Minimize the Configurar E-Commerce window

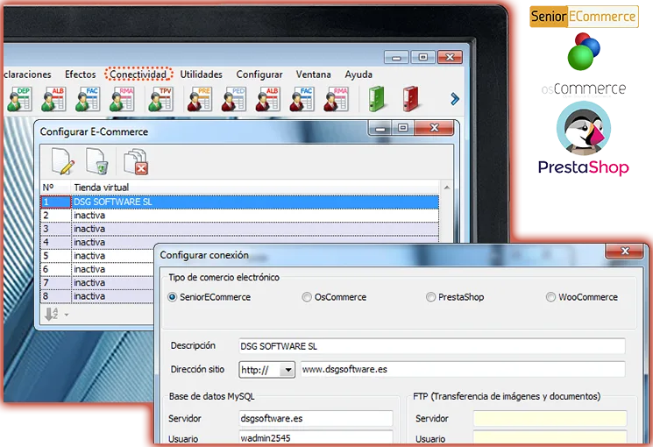[x=380, y=128]
